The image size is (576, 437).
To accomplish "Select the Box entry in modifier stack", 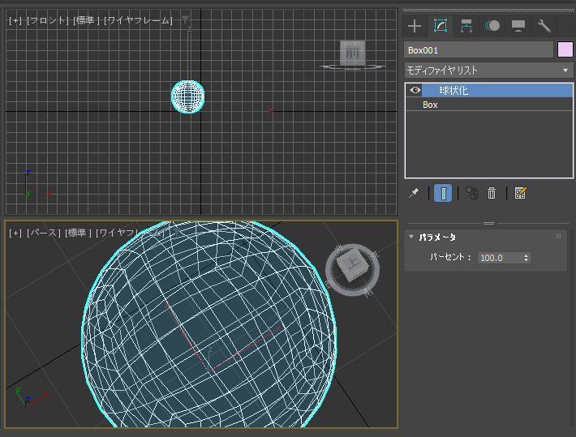I will (x=489, y=105).
